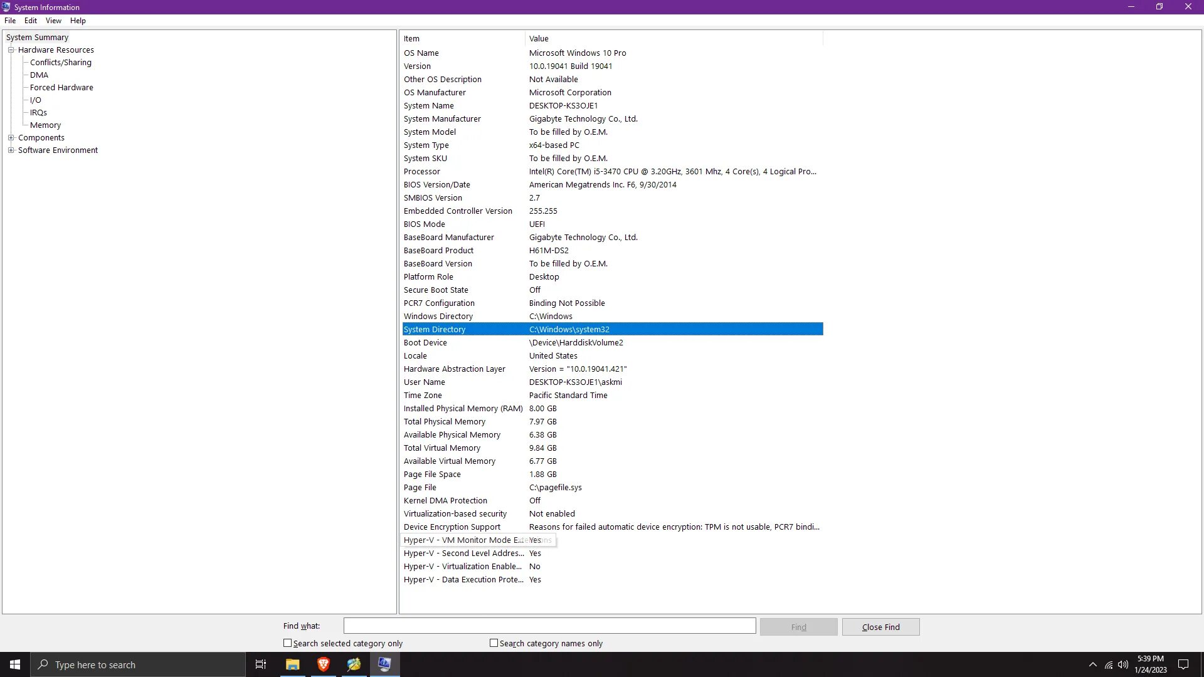
Task: Check Search category names only
Action: (494, 643)
